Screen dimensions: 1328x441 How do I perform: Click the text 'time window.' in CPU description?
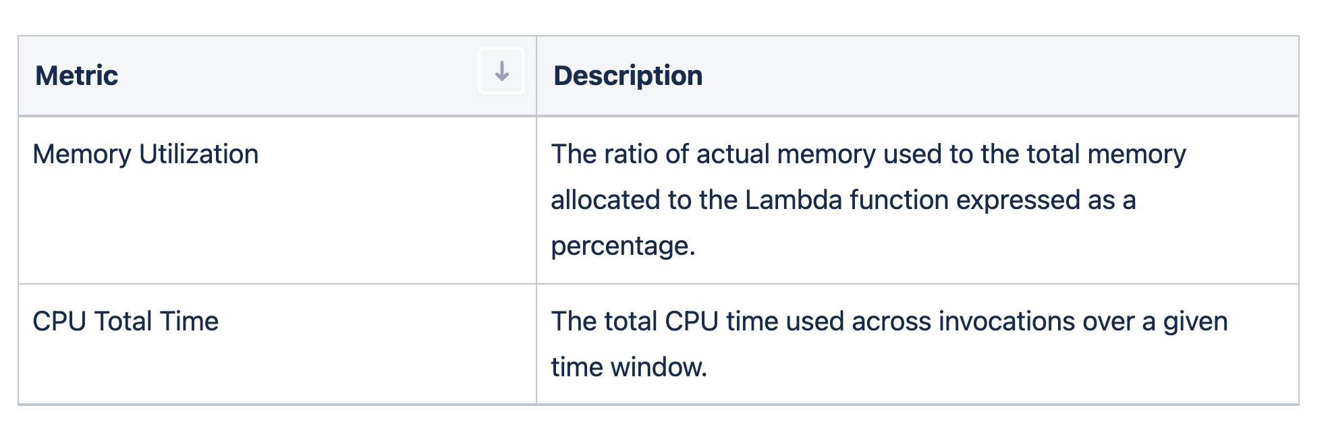pos(629,367)
